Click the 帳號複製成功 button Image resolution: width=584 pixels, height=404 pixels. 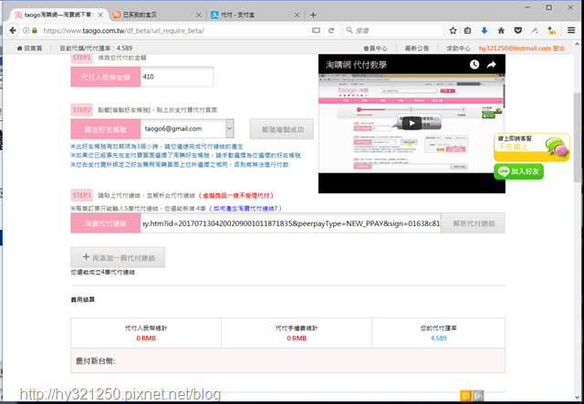282,129
